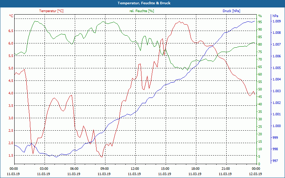Click the '55' humidity axis value
Image resolution: width=285 pixels, height=178 pixels.
(x=260, y=82)
